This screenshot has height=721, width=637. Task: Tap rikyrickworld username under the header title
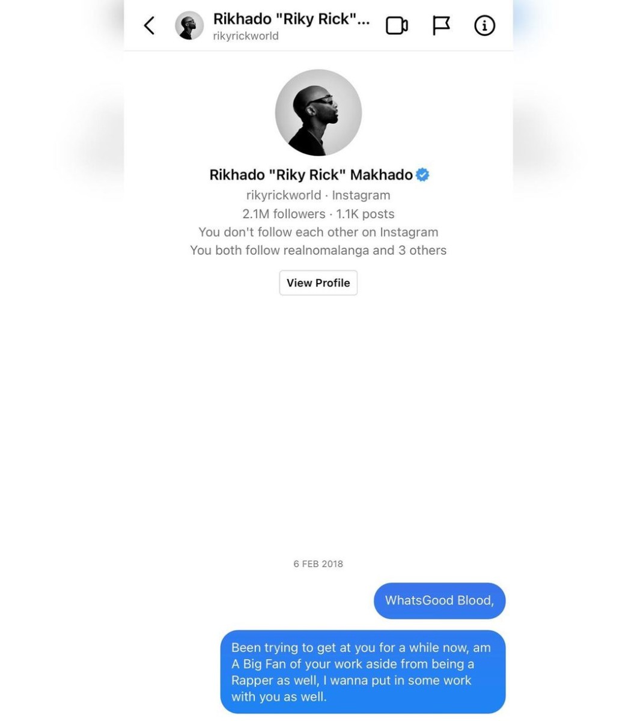246,36
